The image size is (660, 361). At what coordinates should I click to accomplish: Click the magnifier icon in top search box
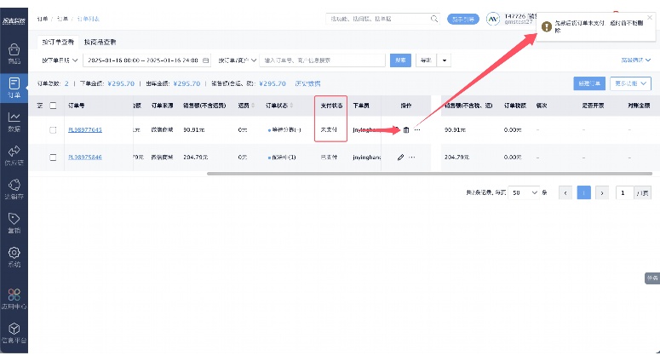click(x=434, y=19)
